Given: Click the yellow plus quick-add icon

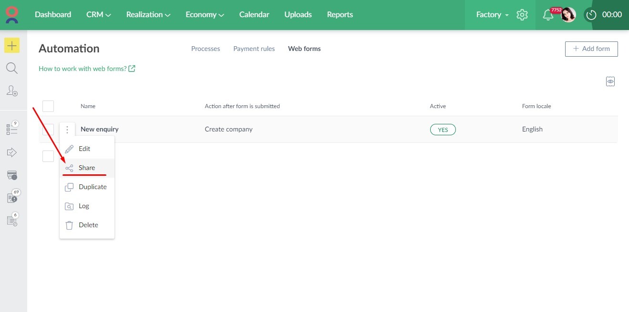Looking at the screenshot, I should (x=12, y=46).
